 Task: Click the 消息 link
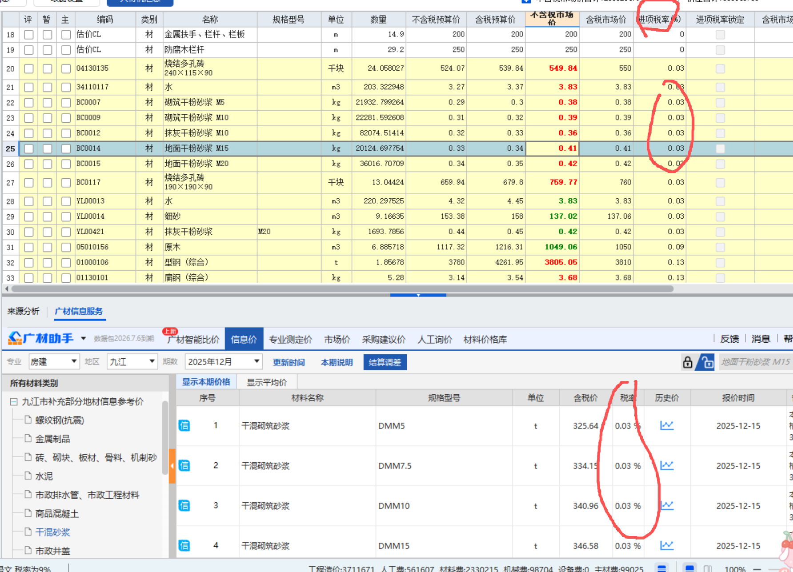click(761, 339)
